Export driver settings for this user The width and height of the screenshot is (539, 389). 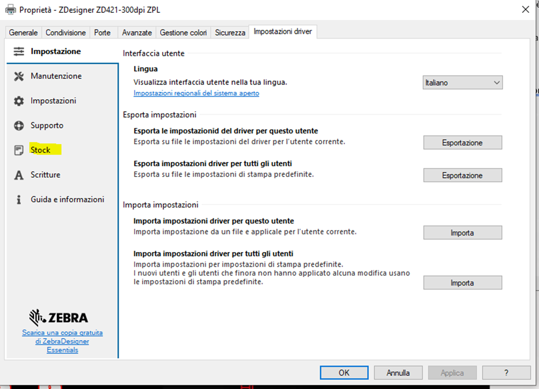click(x=462, y=143)
